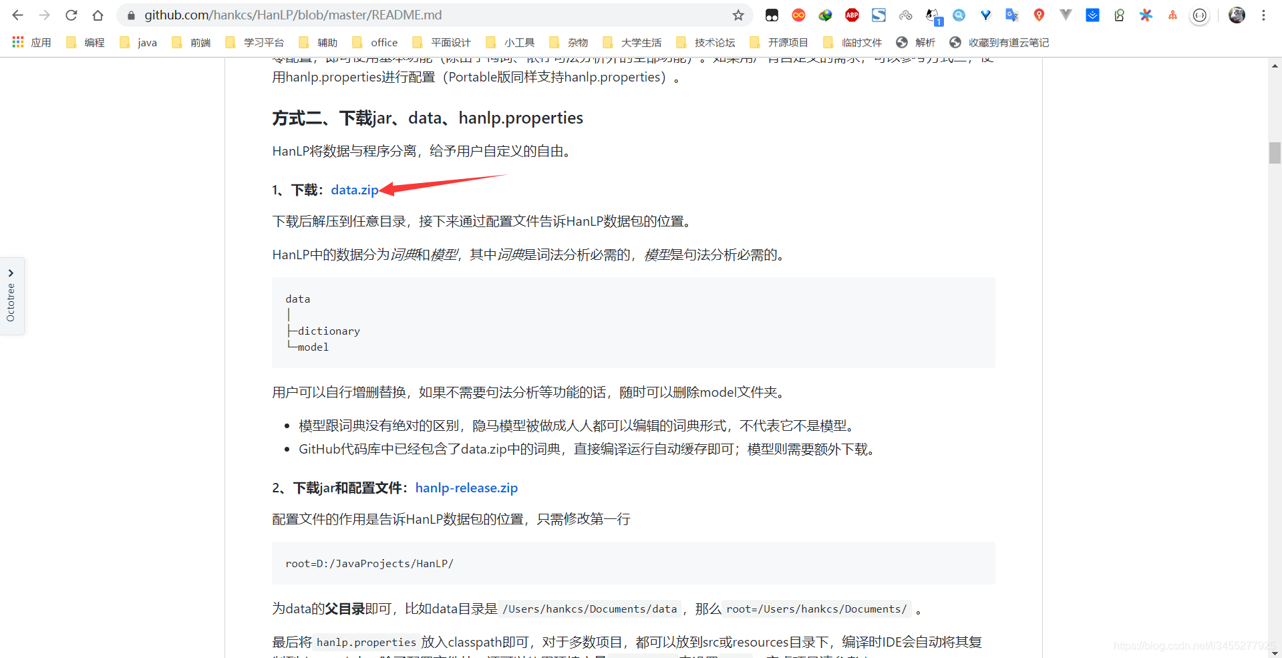Open the Internet Download Manager extension icon
Image resolution: width=1282 pixels, height=658 pixels.
825,15
